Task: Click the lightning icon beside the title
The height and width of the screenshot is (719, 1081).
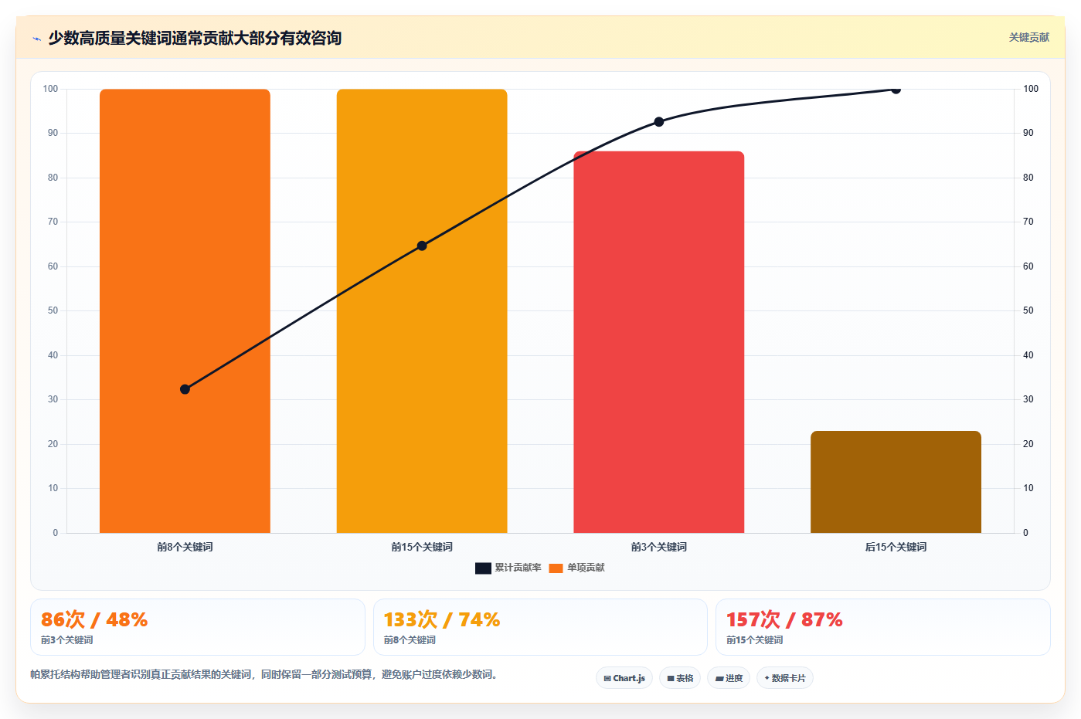Action: pyautogui.click(x=36, y=39)
